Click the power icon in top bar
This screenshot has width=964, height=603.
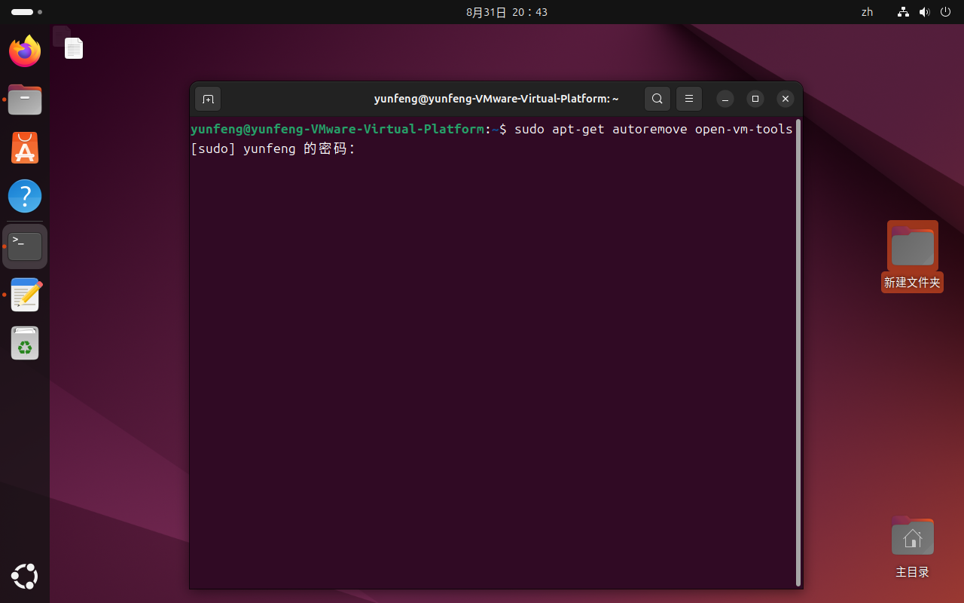point(946,12)
